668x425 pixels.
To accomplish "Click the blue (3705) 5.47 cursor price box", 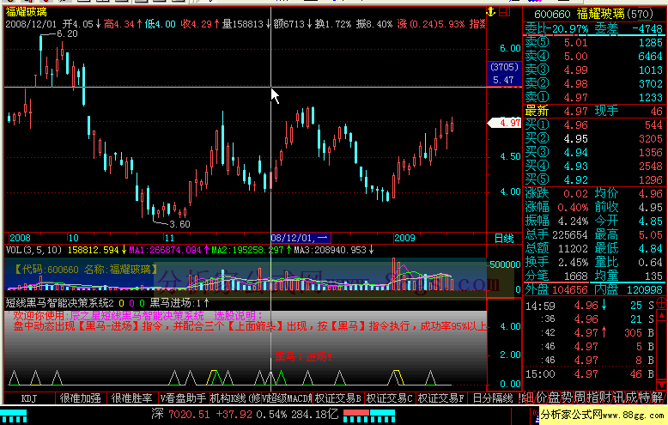I will 504,74.
